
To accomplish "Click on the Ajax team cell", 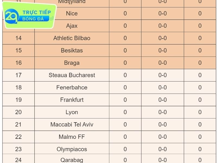I will click(x=72, y=26).
